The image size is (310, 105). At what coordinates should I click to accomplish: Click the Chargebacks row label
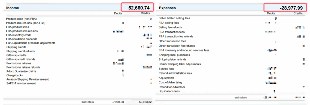coord(14,75)
